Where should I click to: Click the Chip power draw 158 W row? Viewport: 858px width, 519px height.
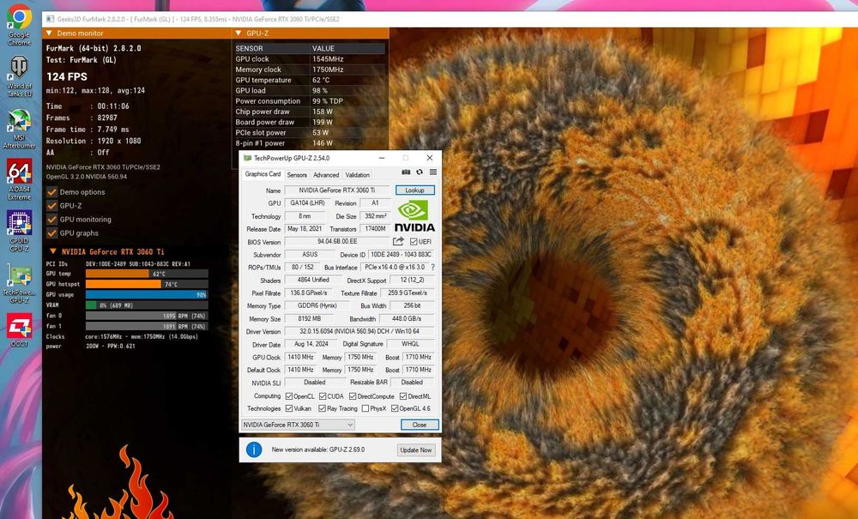310,112
